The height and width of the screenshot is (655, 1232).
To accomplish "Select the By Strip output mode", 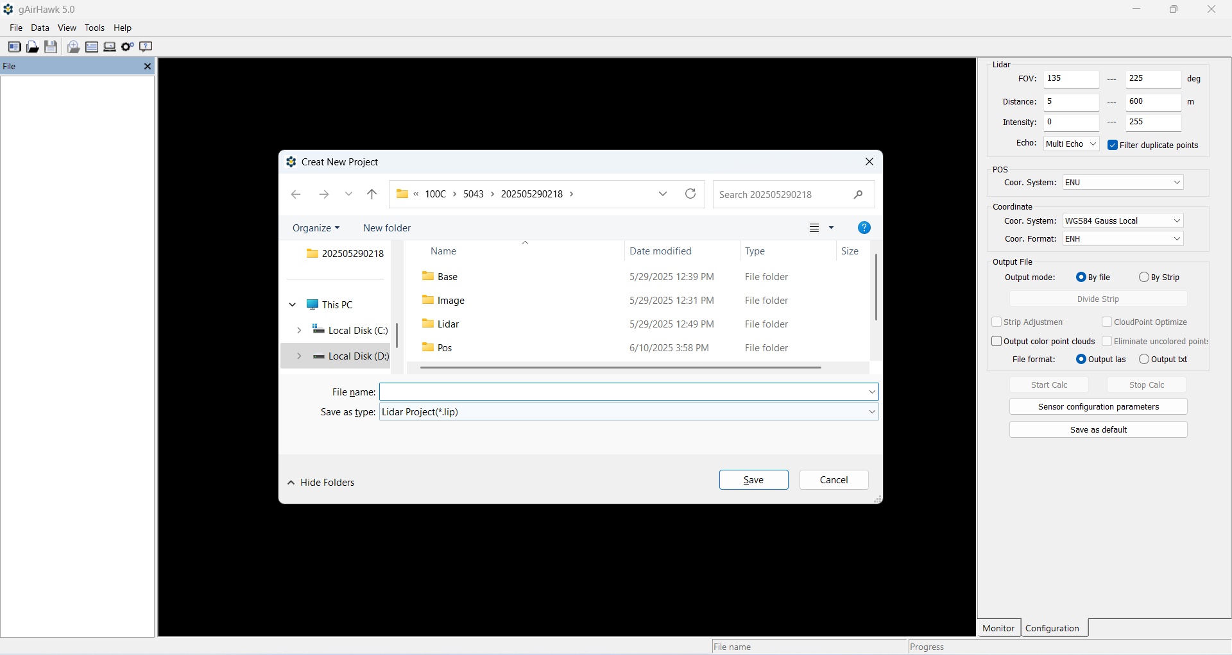I will [1143, 278].
